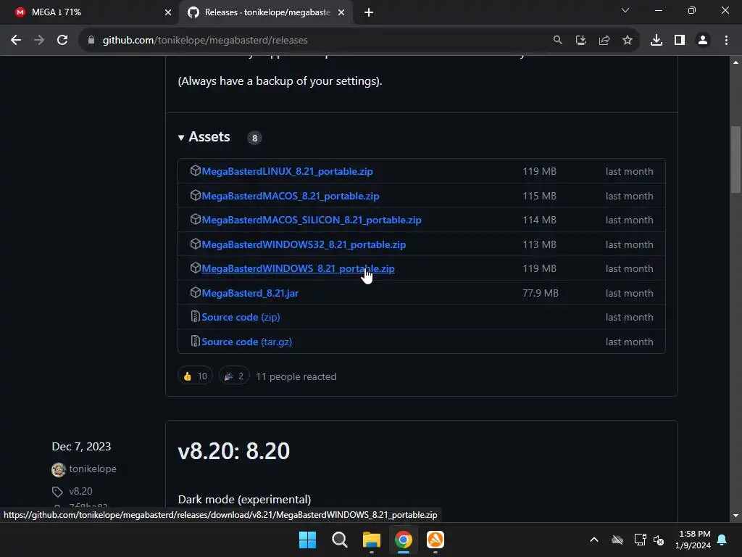The width and height of the screenshot is (742, 557).
Task: Open the Chrome profile menu
Action: tap(703, 41)
